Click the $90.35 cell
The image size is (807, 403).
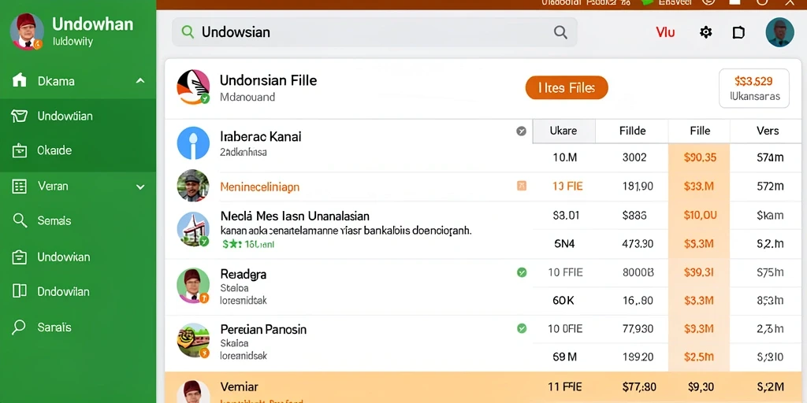(x=700, y=157)
